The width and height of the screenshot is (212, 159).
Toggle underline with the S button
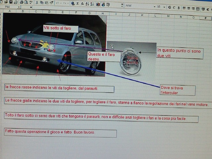[x=179, y=7]
